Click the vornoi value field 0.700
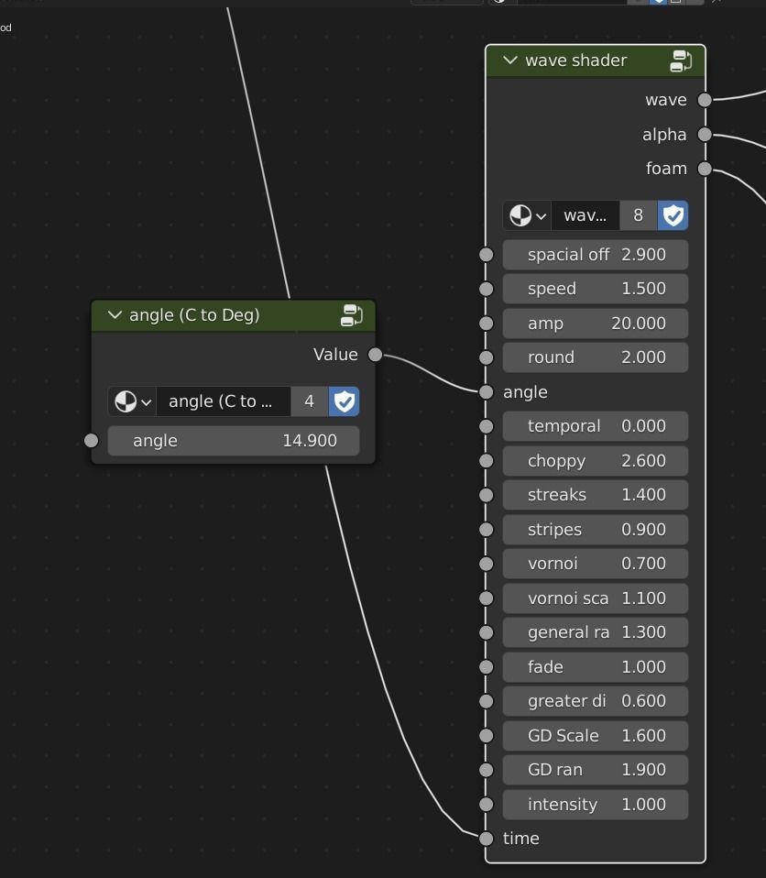This screenshot has height=878, width=766. tap(596, 564)
